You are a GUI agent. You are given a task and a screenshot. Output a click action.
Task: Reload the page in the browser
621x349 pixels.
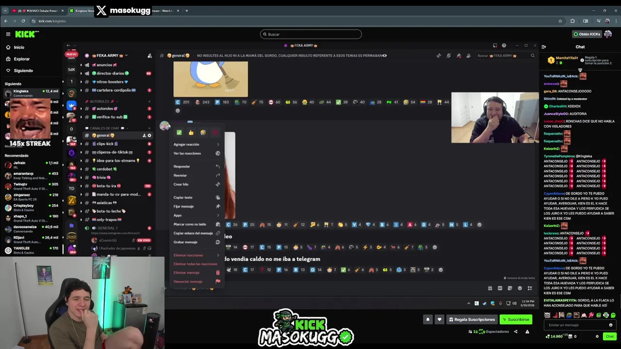23,21
